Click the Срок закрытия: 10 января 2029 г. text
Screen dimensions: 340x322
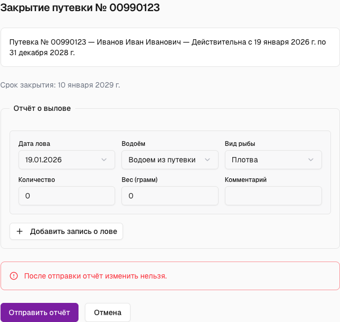tap(60, 85)
